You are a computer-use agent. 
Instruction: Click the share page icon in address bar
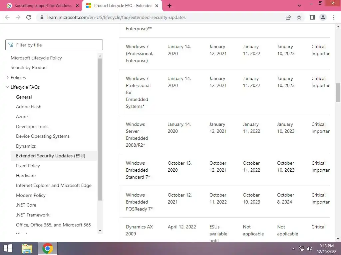(x=288, y=17)
